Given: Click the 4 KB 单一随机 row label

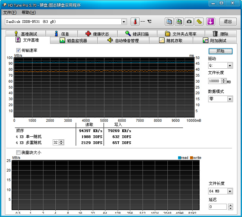Looking at the screenshot, I should (x=29, y=137).
